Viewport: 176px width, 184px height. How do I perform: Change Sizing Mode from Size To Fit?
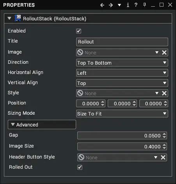(122, 114)
